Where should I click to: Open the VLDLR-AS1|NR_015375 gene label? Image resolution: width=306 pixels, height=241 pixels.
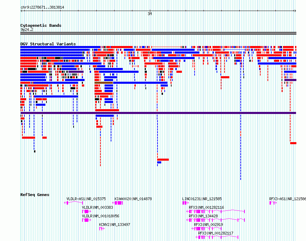[x=86, y=199]
